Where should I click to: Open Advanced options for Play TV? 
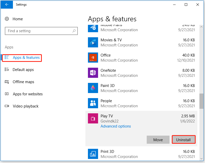coord(116,126)
